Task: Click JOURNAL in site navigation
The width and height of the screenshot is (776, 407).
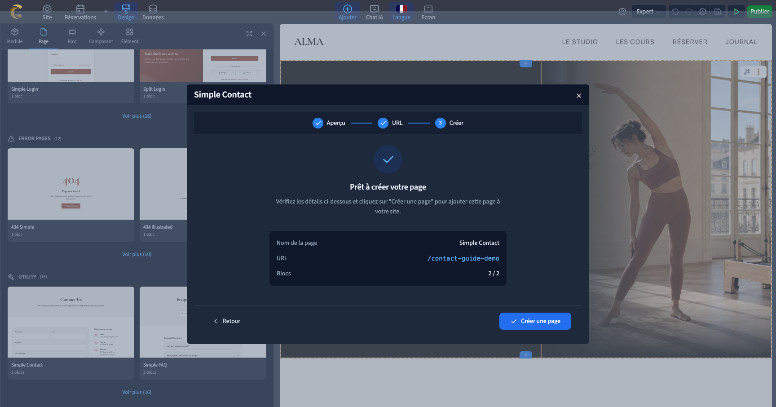Action: click(741, 42)
